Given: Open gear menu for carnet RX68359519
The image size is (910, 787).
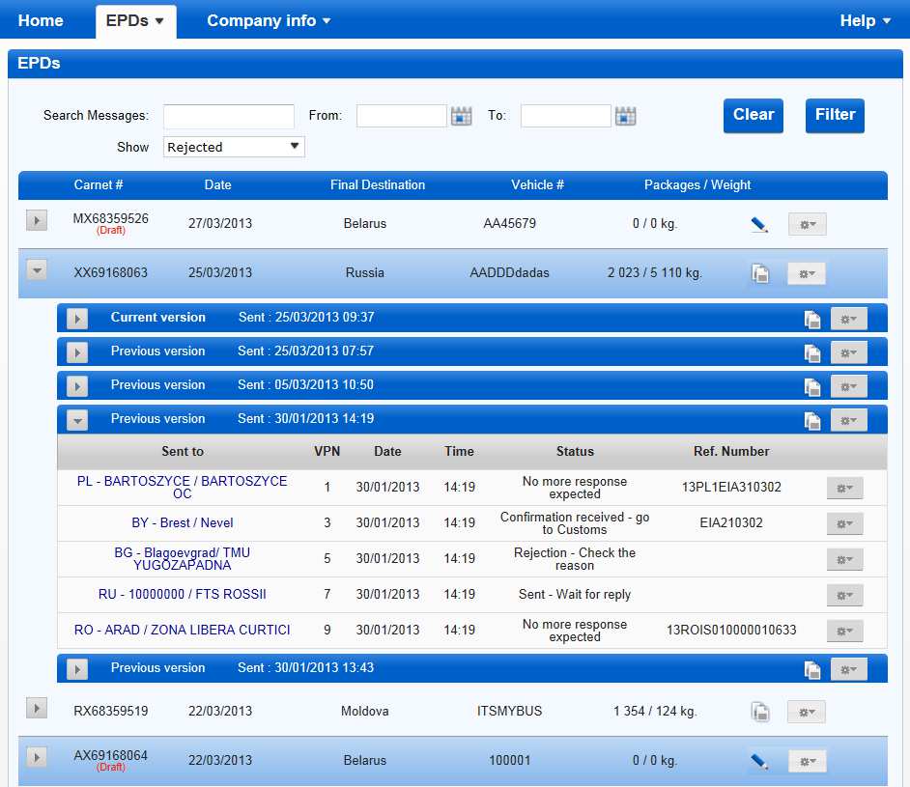Looking at the screenshot, I should pos(806,712).
